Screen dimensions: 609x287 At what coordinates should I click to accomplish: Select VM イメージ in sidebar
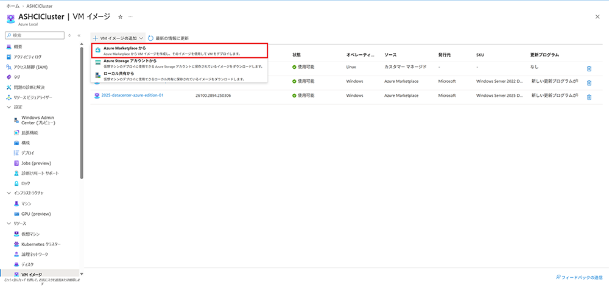coord(32,275)
